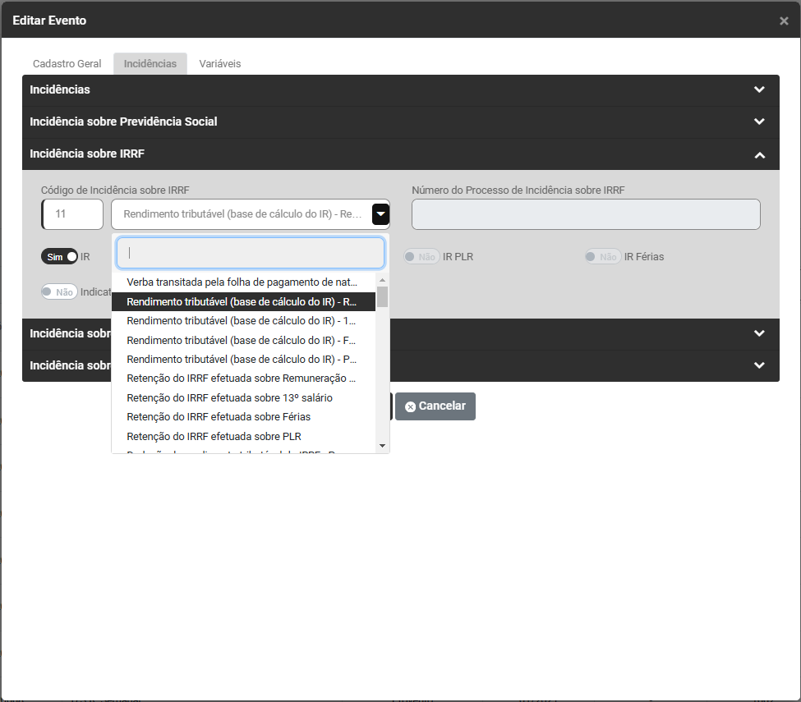The height and width of the screenshot is (702, 801).
Task: Switch to the Cadastro Geral tab
Action: tap(67, 64)
